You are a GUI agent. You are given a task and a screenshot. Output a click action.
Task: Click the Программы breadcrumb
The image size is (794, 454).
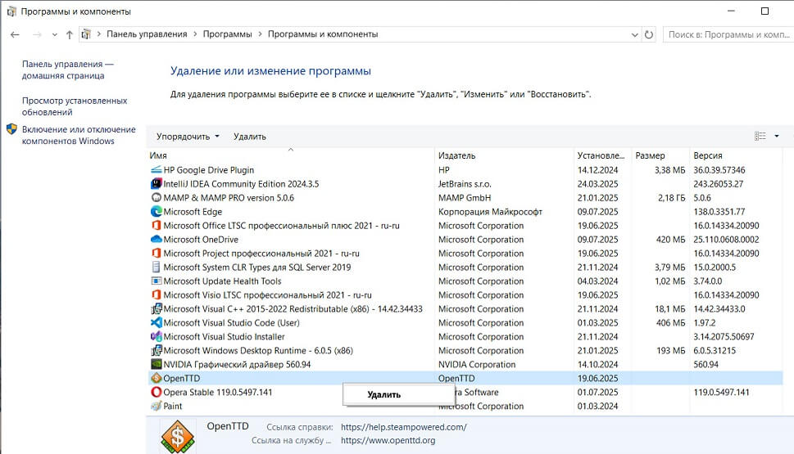(x=227, y=34)
